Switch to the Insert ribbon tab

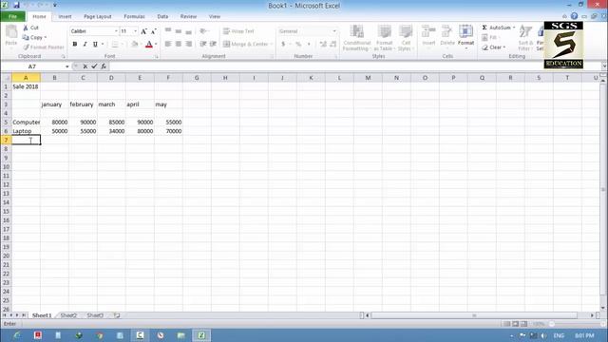point(65,17)
